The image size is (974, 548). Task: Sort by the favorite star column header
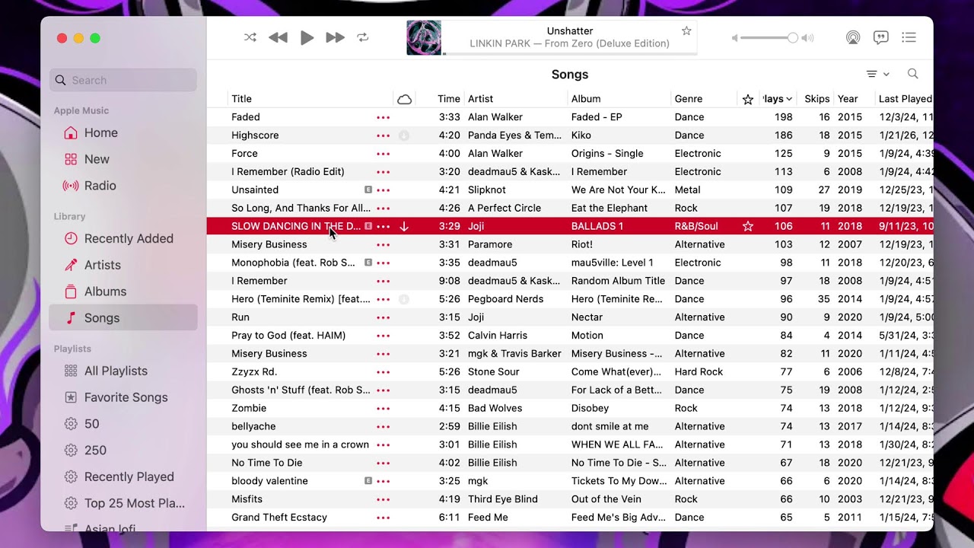click(x=748, y=99)
